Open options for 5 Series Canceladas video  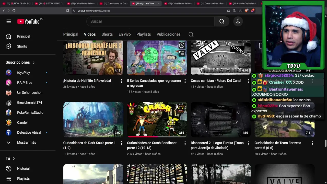[x=185, y=81]
